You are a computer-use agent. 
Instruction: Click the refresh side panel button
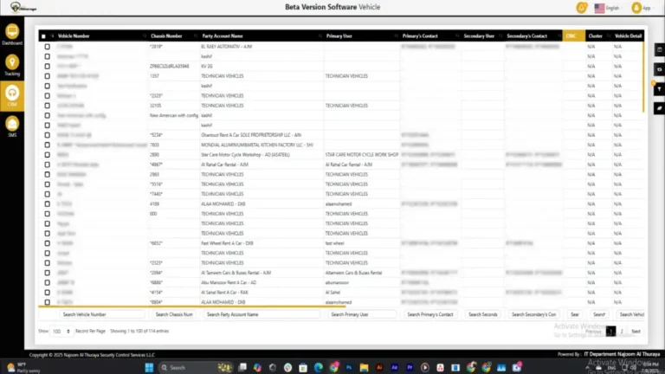coord(660,69)
